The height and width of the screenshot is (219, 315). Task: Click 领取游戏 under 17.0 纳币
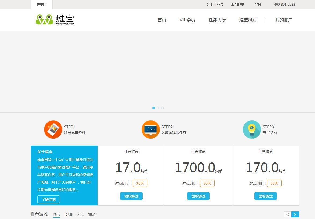pos(131,196)
